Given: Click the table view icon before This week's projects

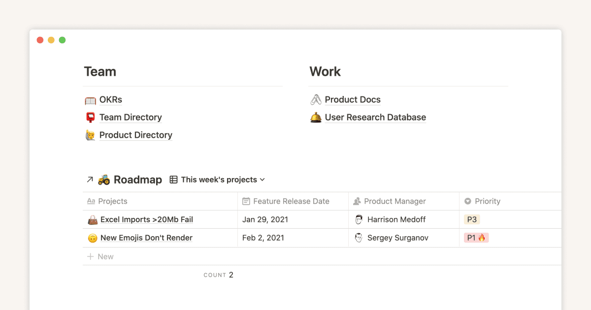Looking at the screenshot, I should click(x=173, y=179).
